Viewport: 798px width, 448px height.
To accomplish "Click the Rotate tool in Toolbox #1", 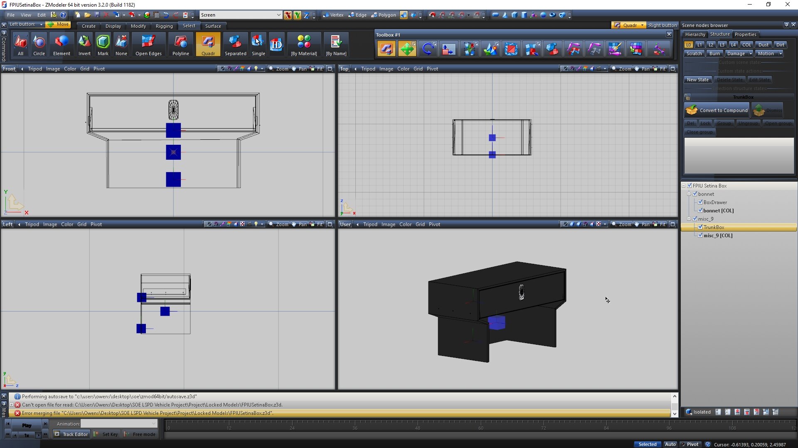I will click(428, 49).
